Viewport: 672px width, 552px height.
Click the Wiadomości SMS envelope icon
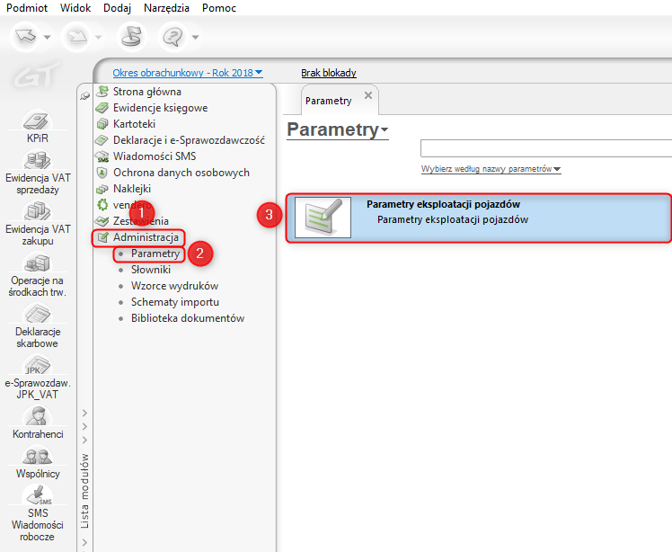[102, 156]
